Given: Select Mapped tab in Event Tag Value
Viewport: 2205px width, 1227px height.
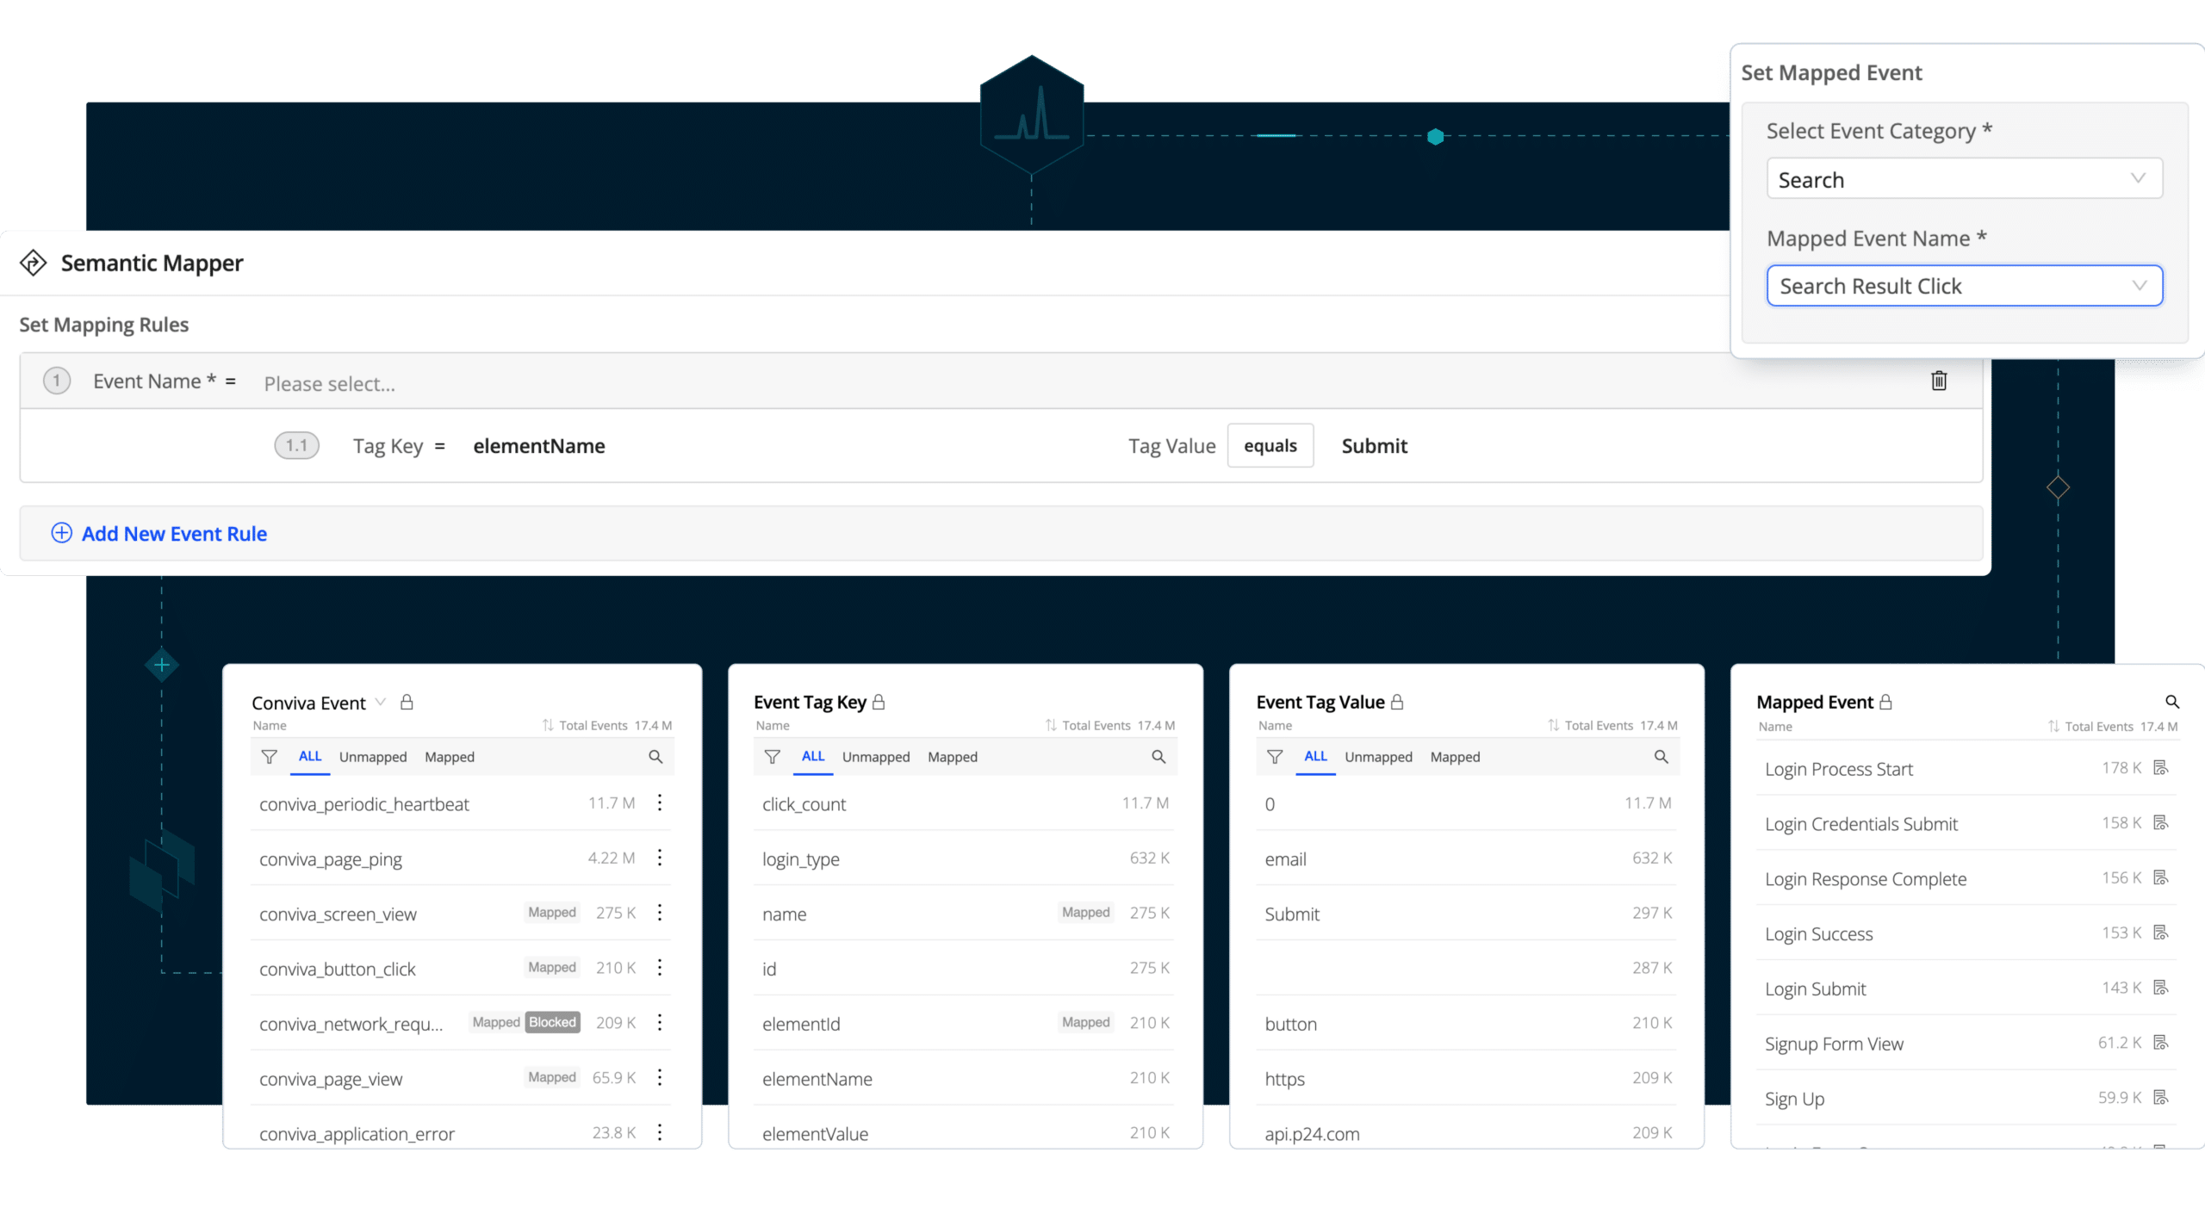Looking at the screenshot, I should tap(1455, 757).
